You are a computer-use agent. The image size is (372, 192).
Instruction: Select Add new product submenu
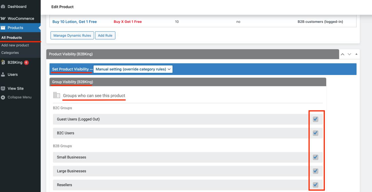[x=15, y=45]
